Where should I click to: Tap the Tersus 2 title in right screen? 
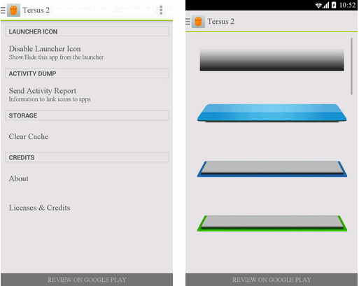point(221,22)
